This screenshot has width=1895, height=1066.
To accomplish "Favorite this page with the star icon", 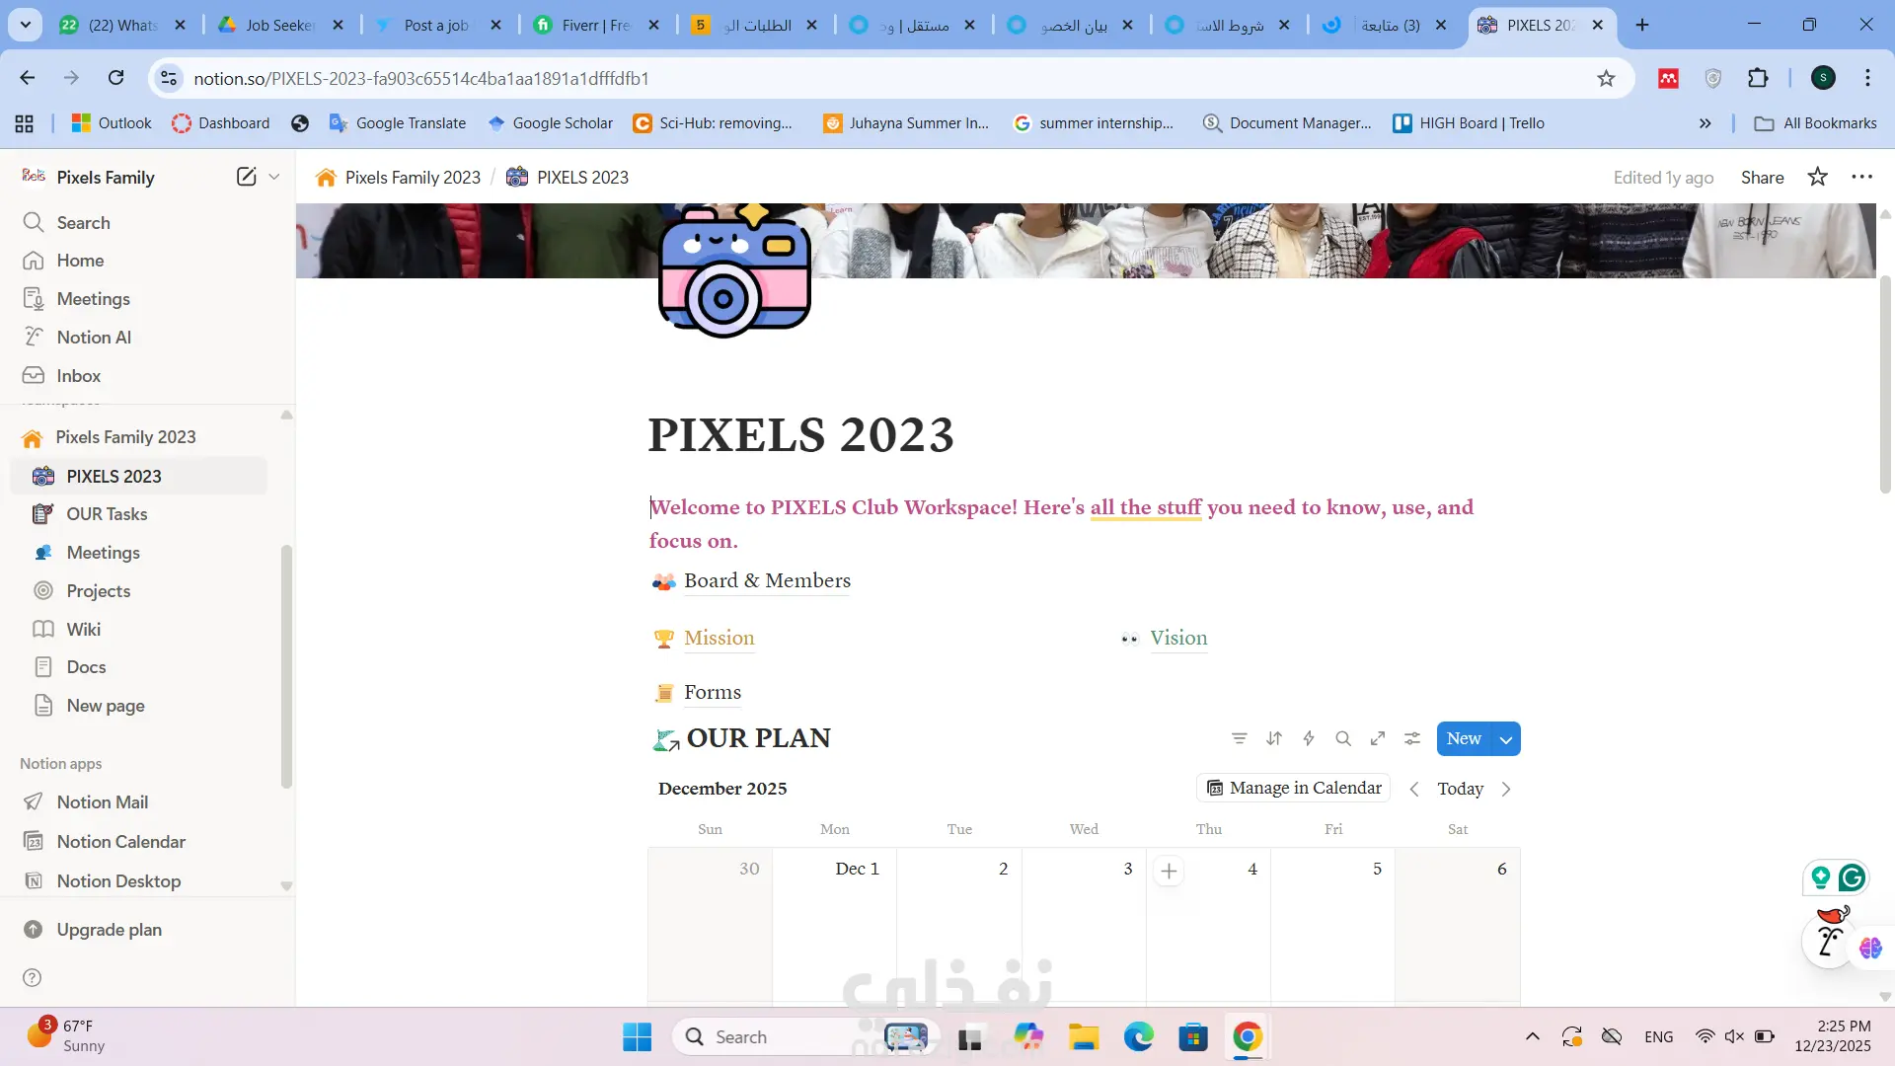I will [1817, 177].
